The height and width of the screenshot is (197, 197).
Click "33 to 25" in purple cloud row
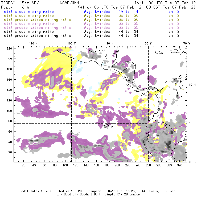[129, 23]
